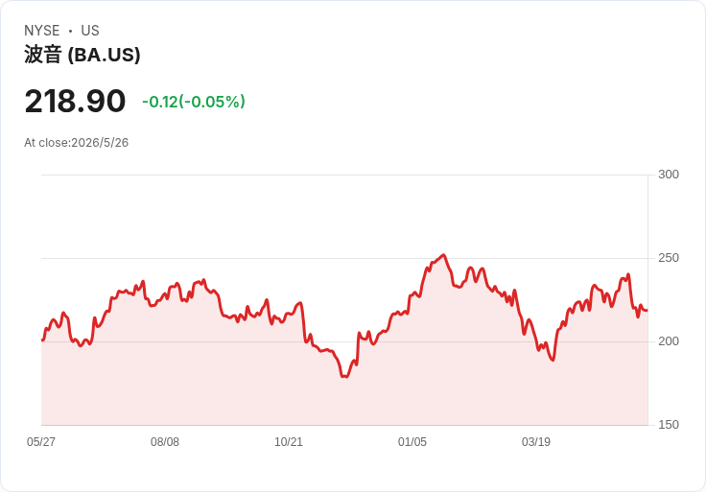
Task: Click the -0.12(-0.05%) change value
Action: pyautogui.click(x=194, y=102)
